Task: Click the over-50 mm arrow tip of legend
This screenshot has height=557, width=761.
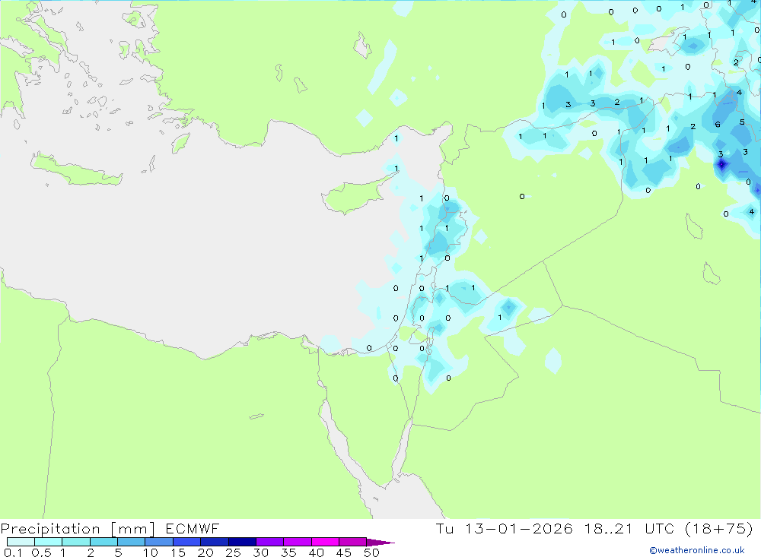Action: tap(380, 542)
